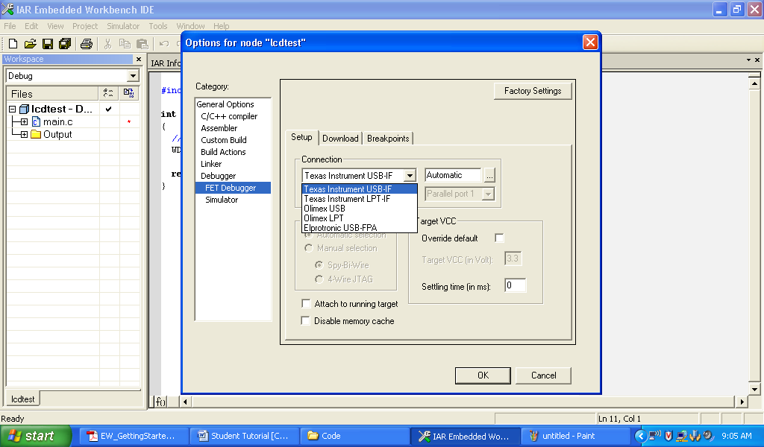Click the editor horizontal scroll right arrow
The height and width of the screenshot is (447, 764).
pos(742,402)
